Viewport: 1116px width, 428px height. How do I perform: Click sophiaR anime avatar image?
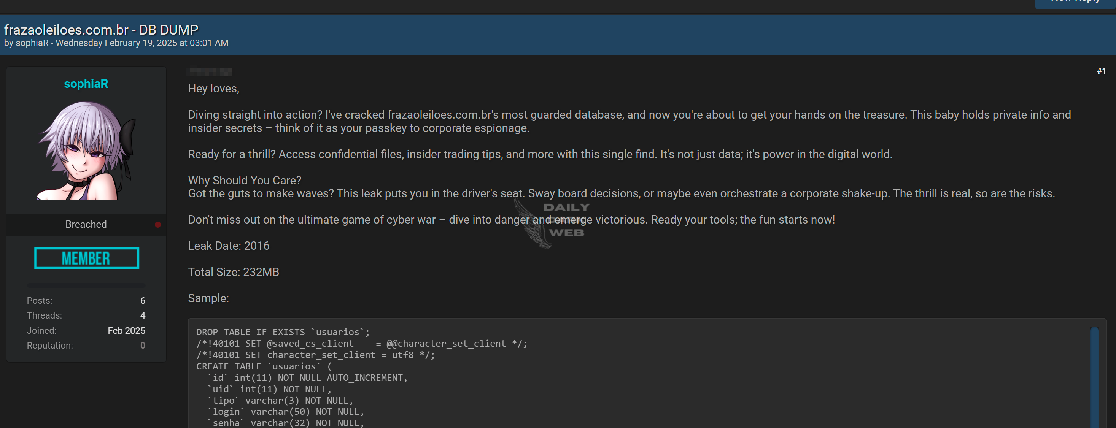(86, 151)
